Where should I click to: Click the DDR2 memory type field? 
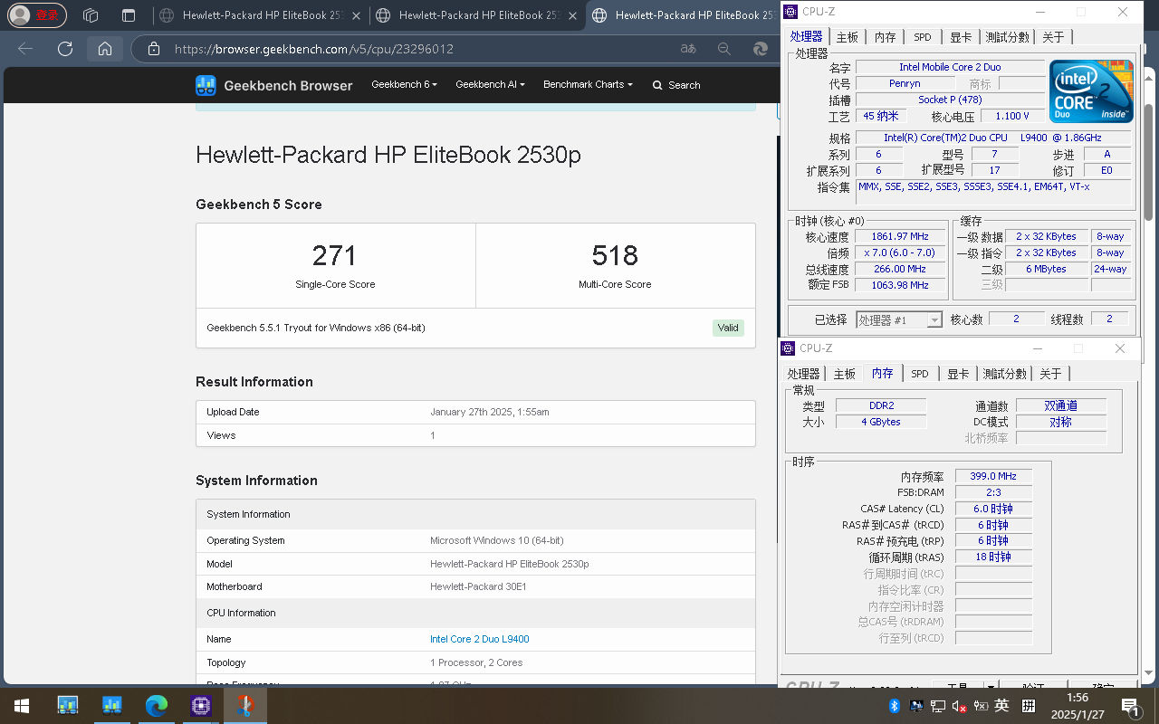point(881,406)
